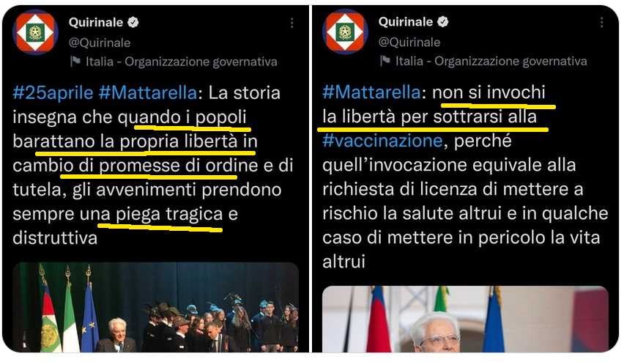Open right tweet's photo of white-haired man

465,319
